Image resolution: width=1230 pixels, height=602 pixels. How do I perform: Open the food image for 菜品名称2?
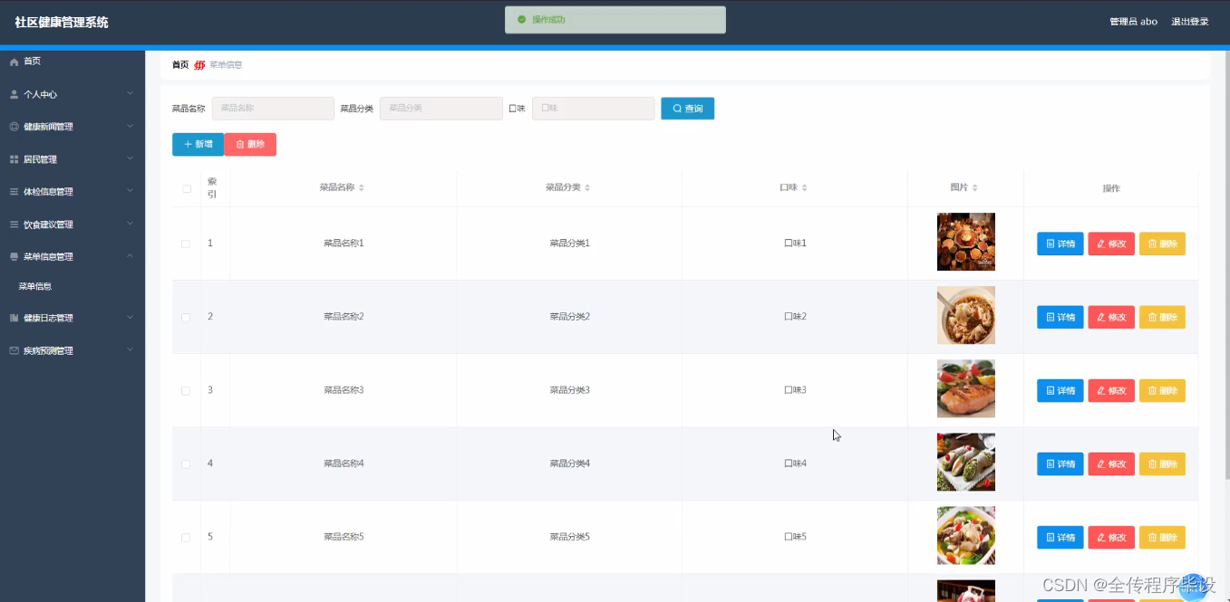[x=966, y=315]
